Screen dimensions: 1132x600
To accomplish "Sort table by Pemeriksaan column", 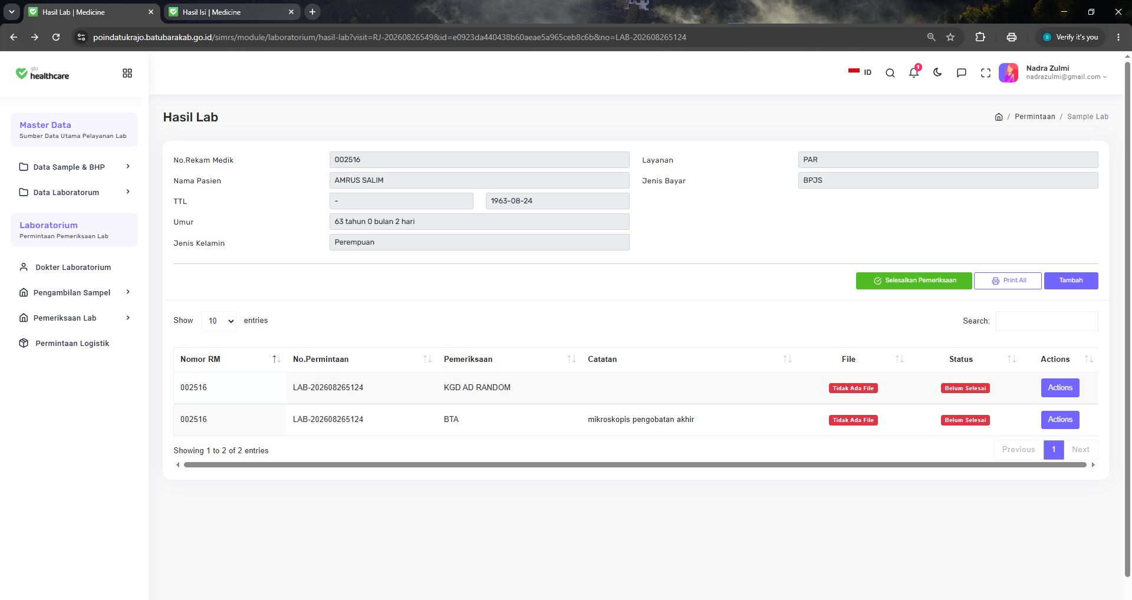I will point(509,359).
